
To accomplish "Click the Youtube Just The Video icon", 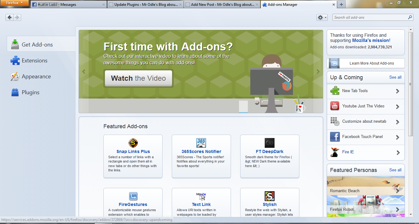I will tap(335, 106).
